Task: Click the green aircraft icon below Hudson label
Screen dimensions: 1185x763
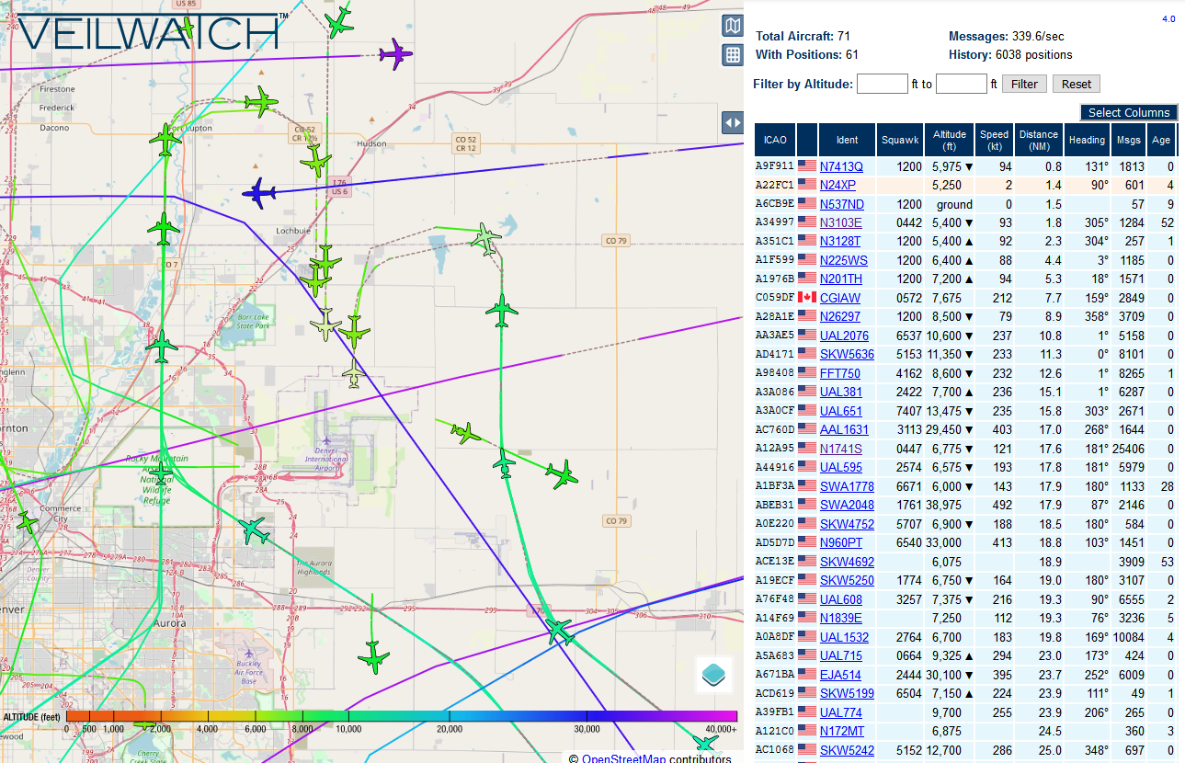Action: (317, 165)
